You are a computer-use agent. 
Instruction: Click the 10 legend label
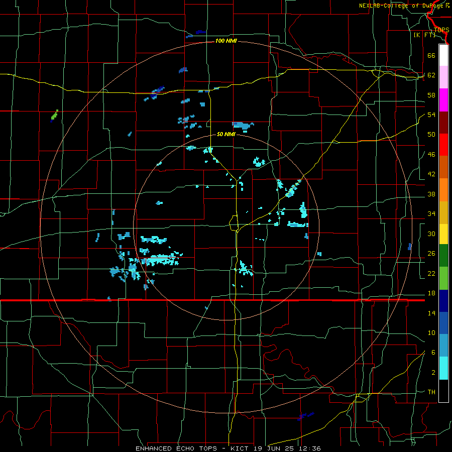[431, 332]
